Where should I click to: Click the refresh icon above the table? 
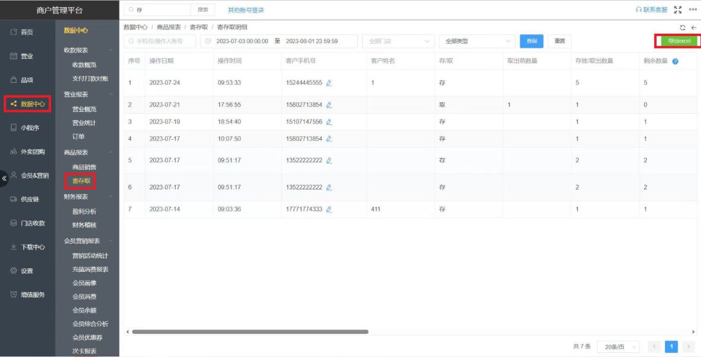pyautogui.click(x=683, y=28)
